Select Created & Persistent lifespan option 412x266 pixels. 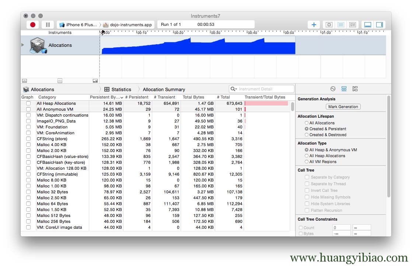tap(306, 129)
